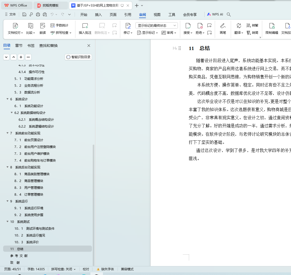The height and width of the screenshot is (275, 291).
Task: Click the H1 paragraph handle icon
Action: (x=175, y=48)
